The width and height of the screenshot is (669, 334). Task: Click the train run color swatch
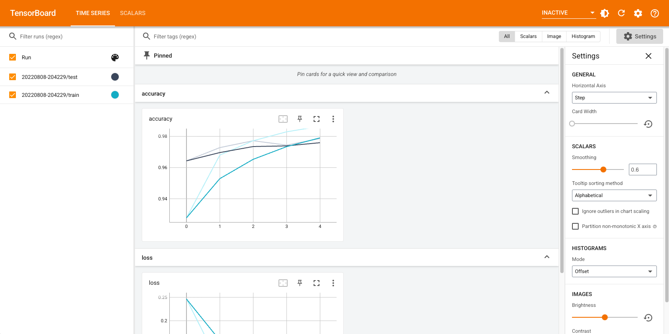115,95
